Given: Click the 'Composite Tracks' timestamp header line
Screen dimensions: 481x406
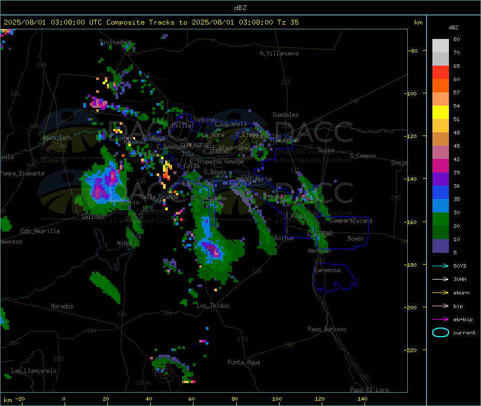Looking at the screenshot, I should tap(151, 22).
